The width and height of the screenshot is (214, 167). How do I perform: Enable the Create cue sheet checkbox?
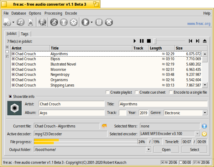[137, 92]
